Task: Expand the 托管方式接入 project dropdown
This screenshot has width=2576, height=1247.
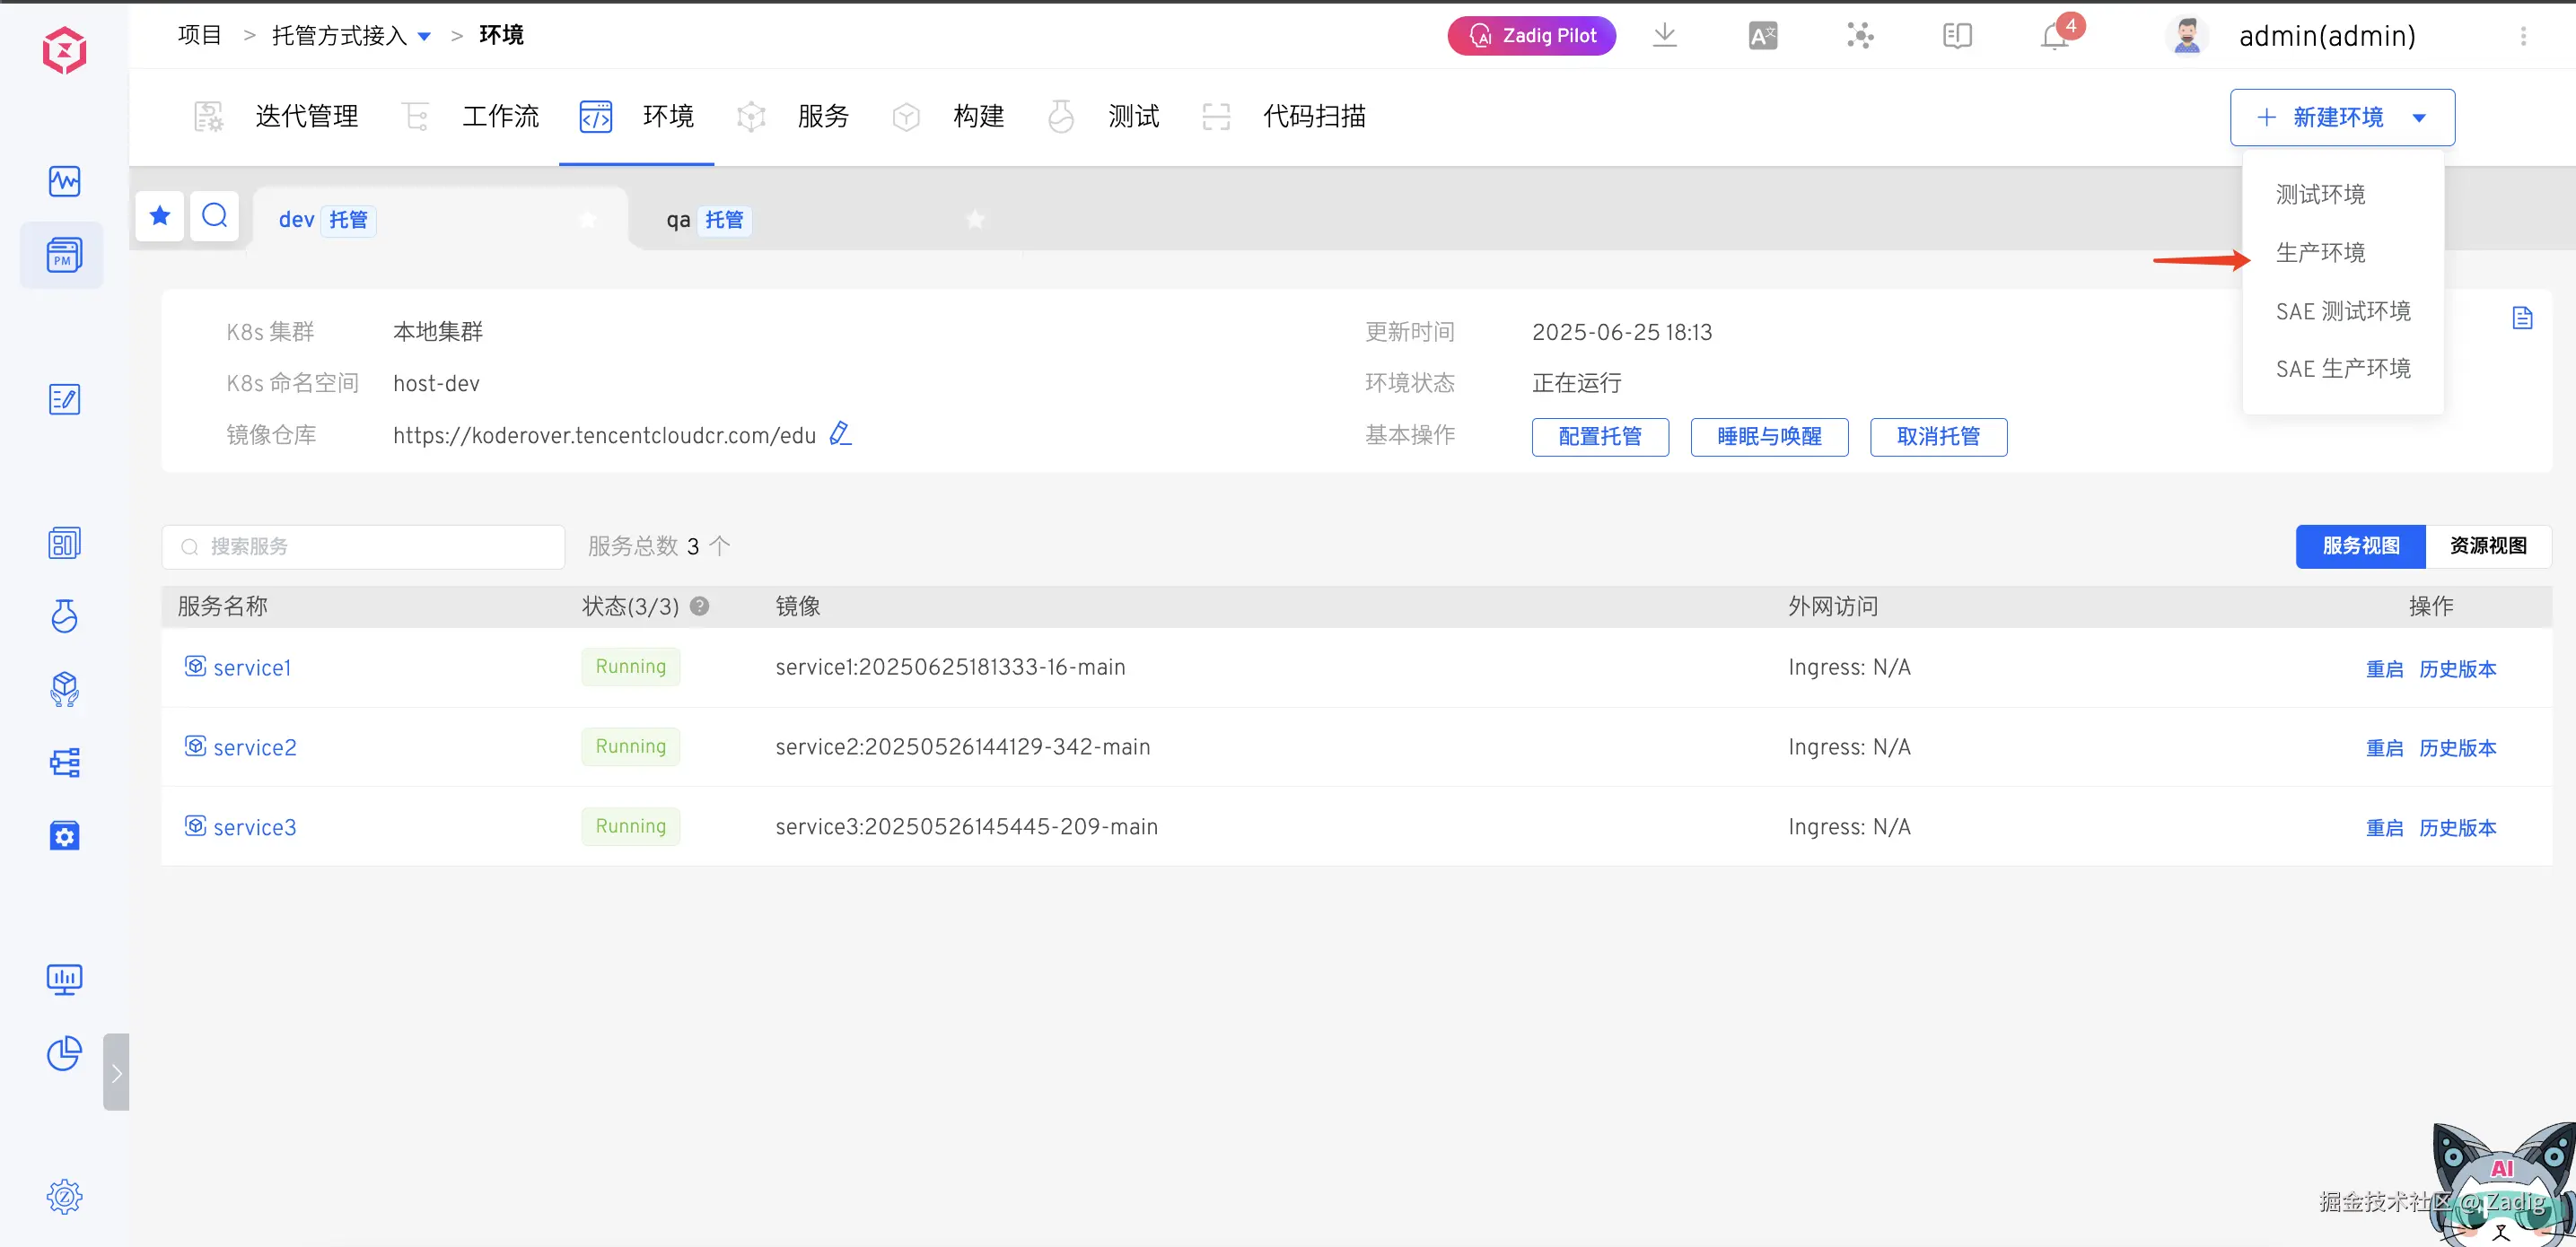Action: click(424, 36)
